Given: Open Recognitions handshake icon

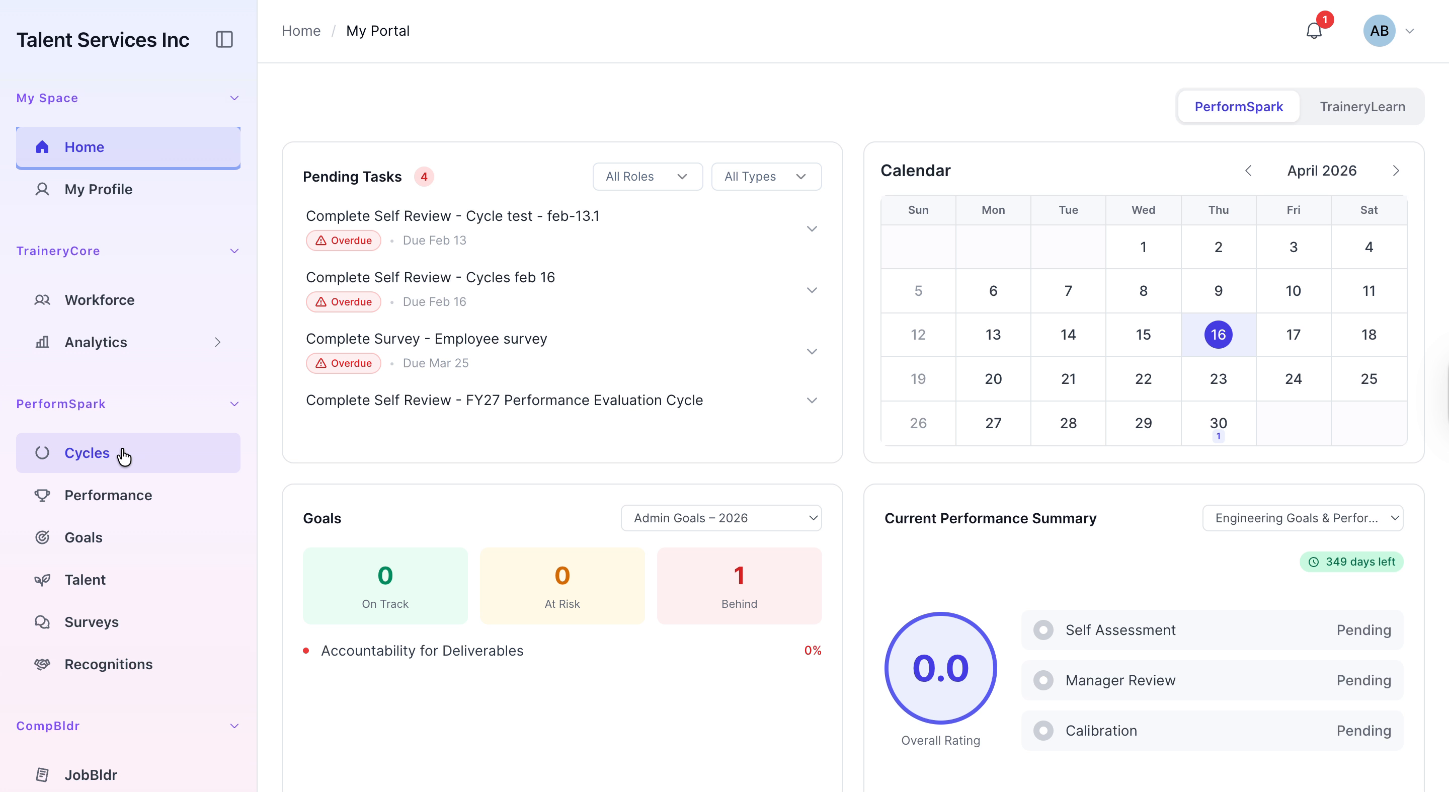Looking at the screenshot, I should (42, 664).
